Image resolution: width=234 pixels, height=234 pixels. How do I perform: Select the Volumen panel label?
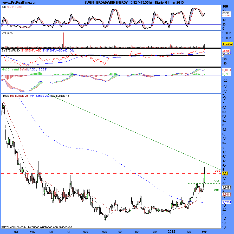(x=7, y=33)
